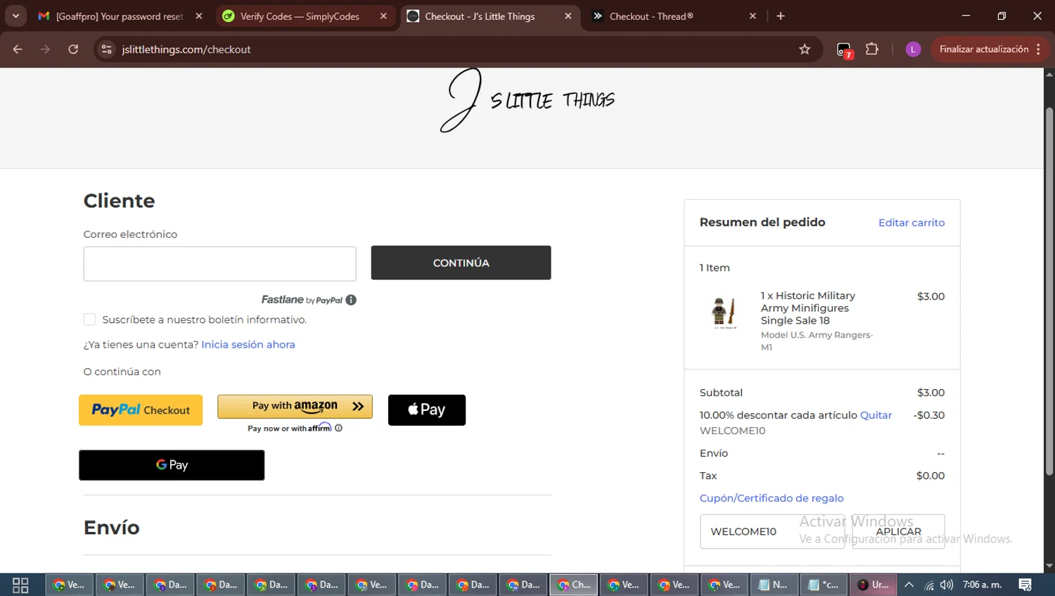1055x596 pixels.
Task: Click the taskbar clock 7:06 a. m.
Action: pyautogui.click(x=982, y=585)
